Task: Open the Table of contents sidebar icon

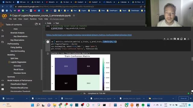Action: click(x=2, y=25)
